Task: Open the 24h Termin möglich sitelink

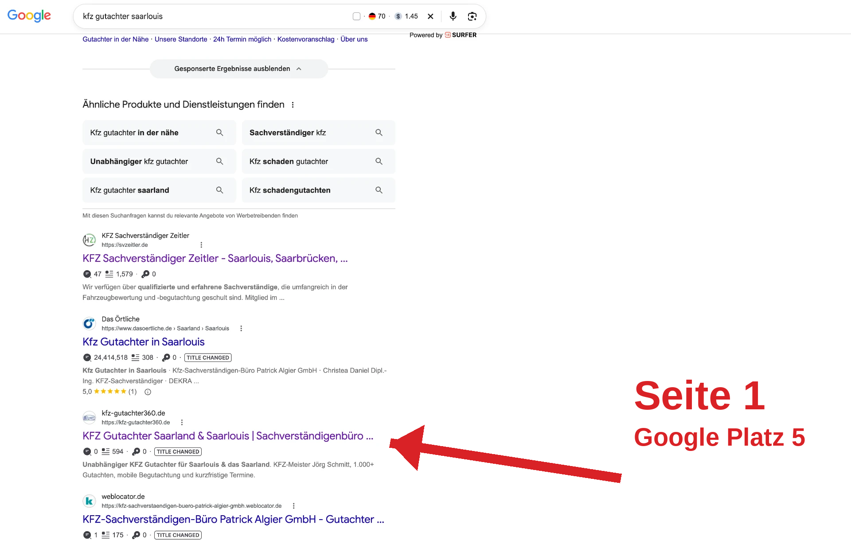Action: click(x=242, y=39)
